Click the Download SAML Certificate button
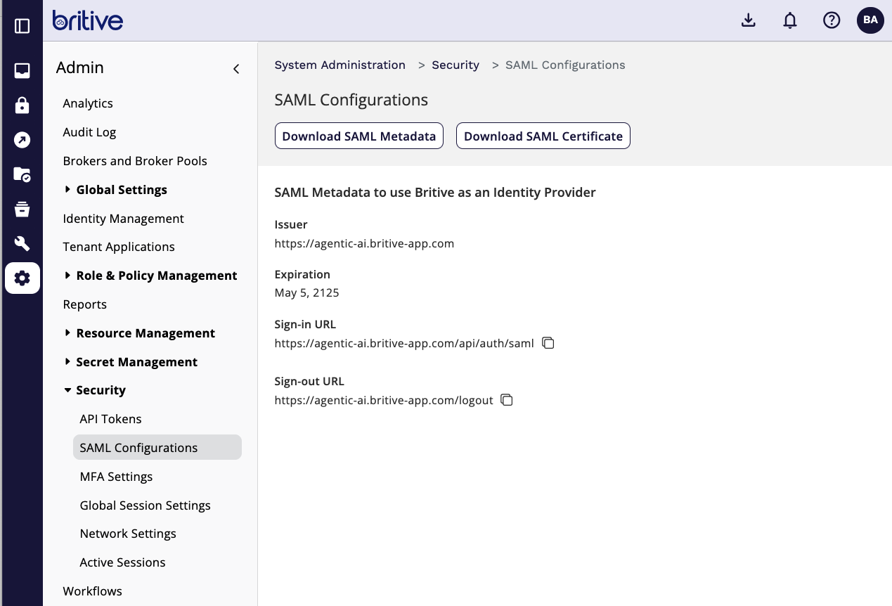Viewport: 892px width, 606px height. (543, 136)
